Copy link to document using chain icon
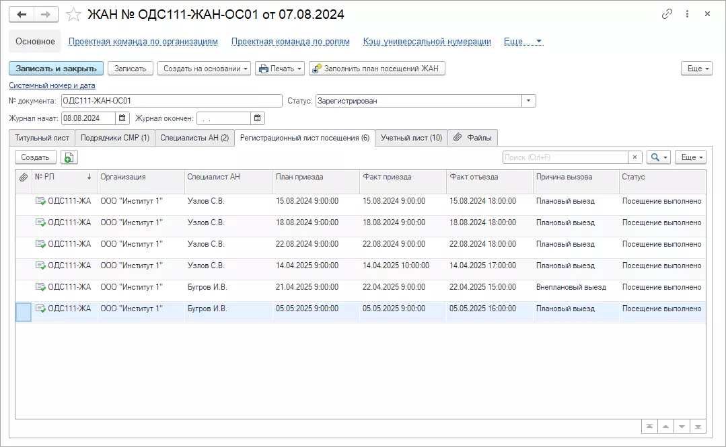726x447 pixels. point(667,14)
